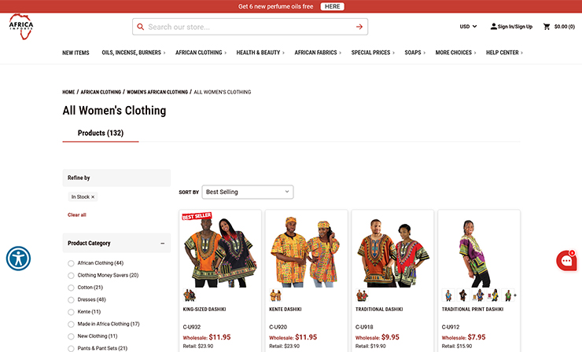Click the search arrow submit icon
This screenshot has width=582, height=352.
coord(359,27)
